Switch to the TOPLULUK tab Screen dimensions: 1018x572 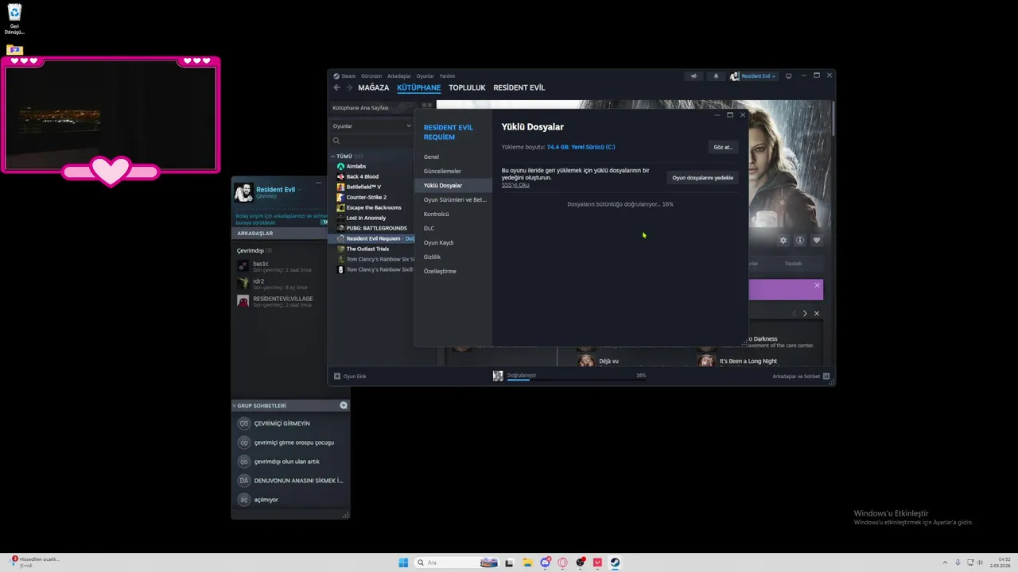tap(467, 87)
